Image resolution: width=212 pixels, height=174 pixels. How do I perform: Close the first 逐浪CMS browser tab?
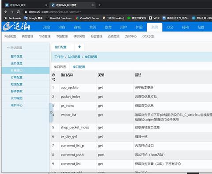pyautogui.click(x=46, y=5)
